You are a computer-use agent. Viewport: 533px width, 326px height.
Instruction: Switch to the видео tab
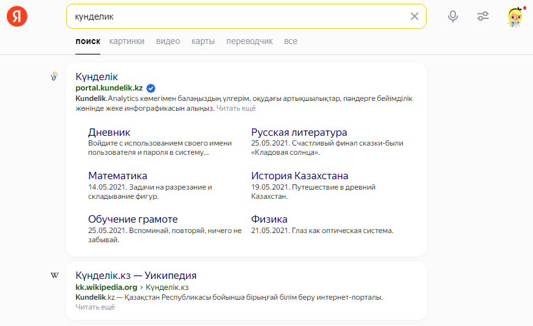tap(168, 41)
